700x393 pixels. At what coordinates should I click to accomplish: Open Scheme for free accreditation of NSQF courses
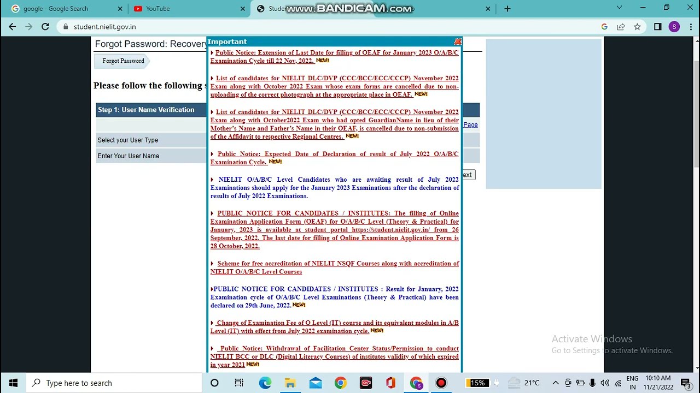pos(335,267)
